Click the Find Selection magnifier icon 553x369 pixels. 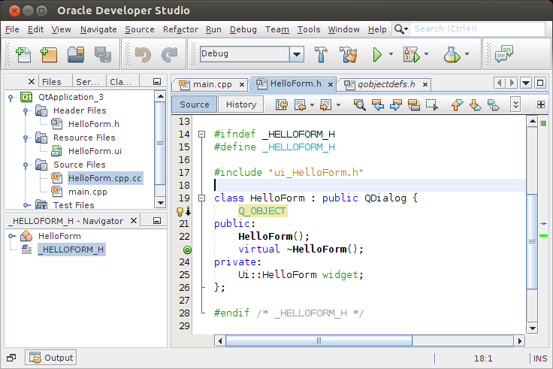360,104
